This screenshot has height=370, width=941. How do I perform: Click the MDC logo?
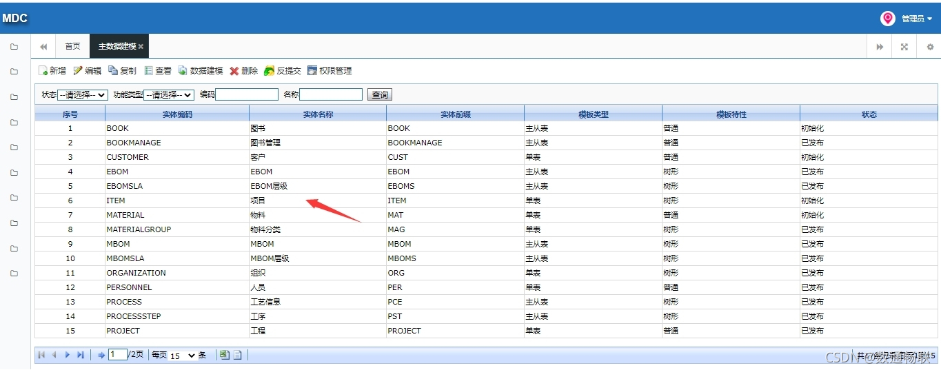point(14,18)
